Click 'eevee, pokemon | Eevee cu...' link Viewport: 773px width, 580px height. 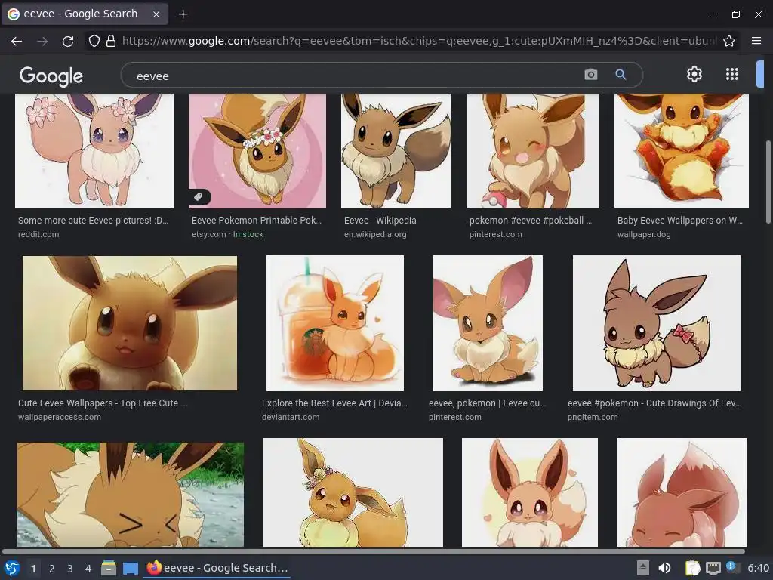tap(488, 403)
